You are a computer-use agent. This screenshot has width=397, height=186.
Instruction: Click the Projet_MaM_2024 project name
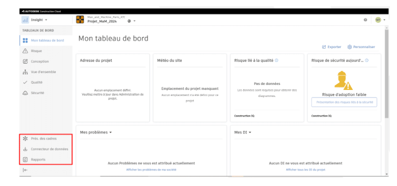(x=102, y=21)
